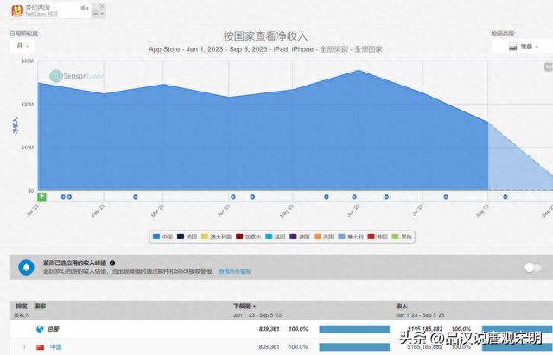Image resolution: width=553 pixels, height=355 pixels.
Task: Click the globe icon in the 总额 row
Action: [40, 329]
